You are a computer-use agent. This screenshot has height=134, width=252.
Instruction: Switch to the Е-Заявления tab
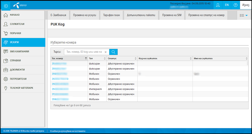tap(59, 15)
